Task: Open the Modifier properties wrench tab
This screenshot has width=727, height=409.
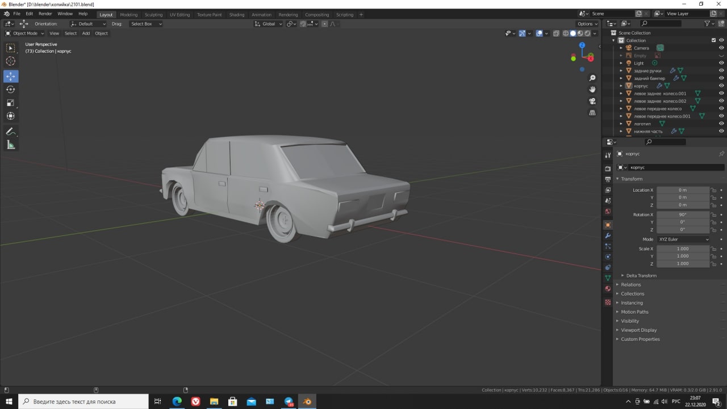Action: click(x=608, y=235)
